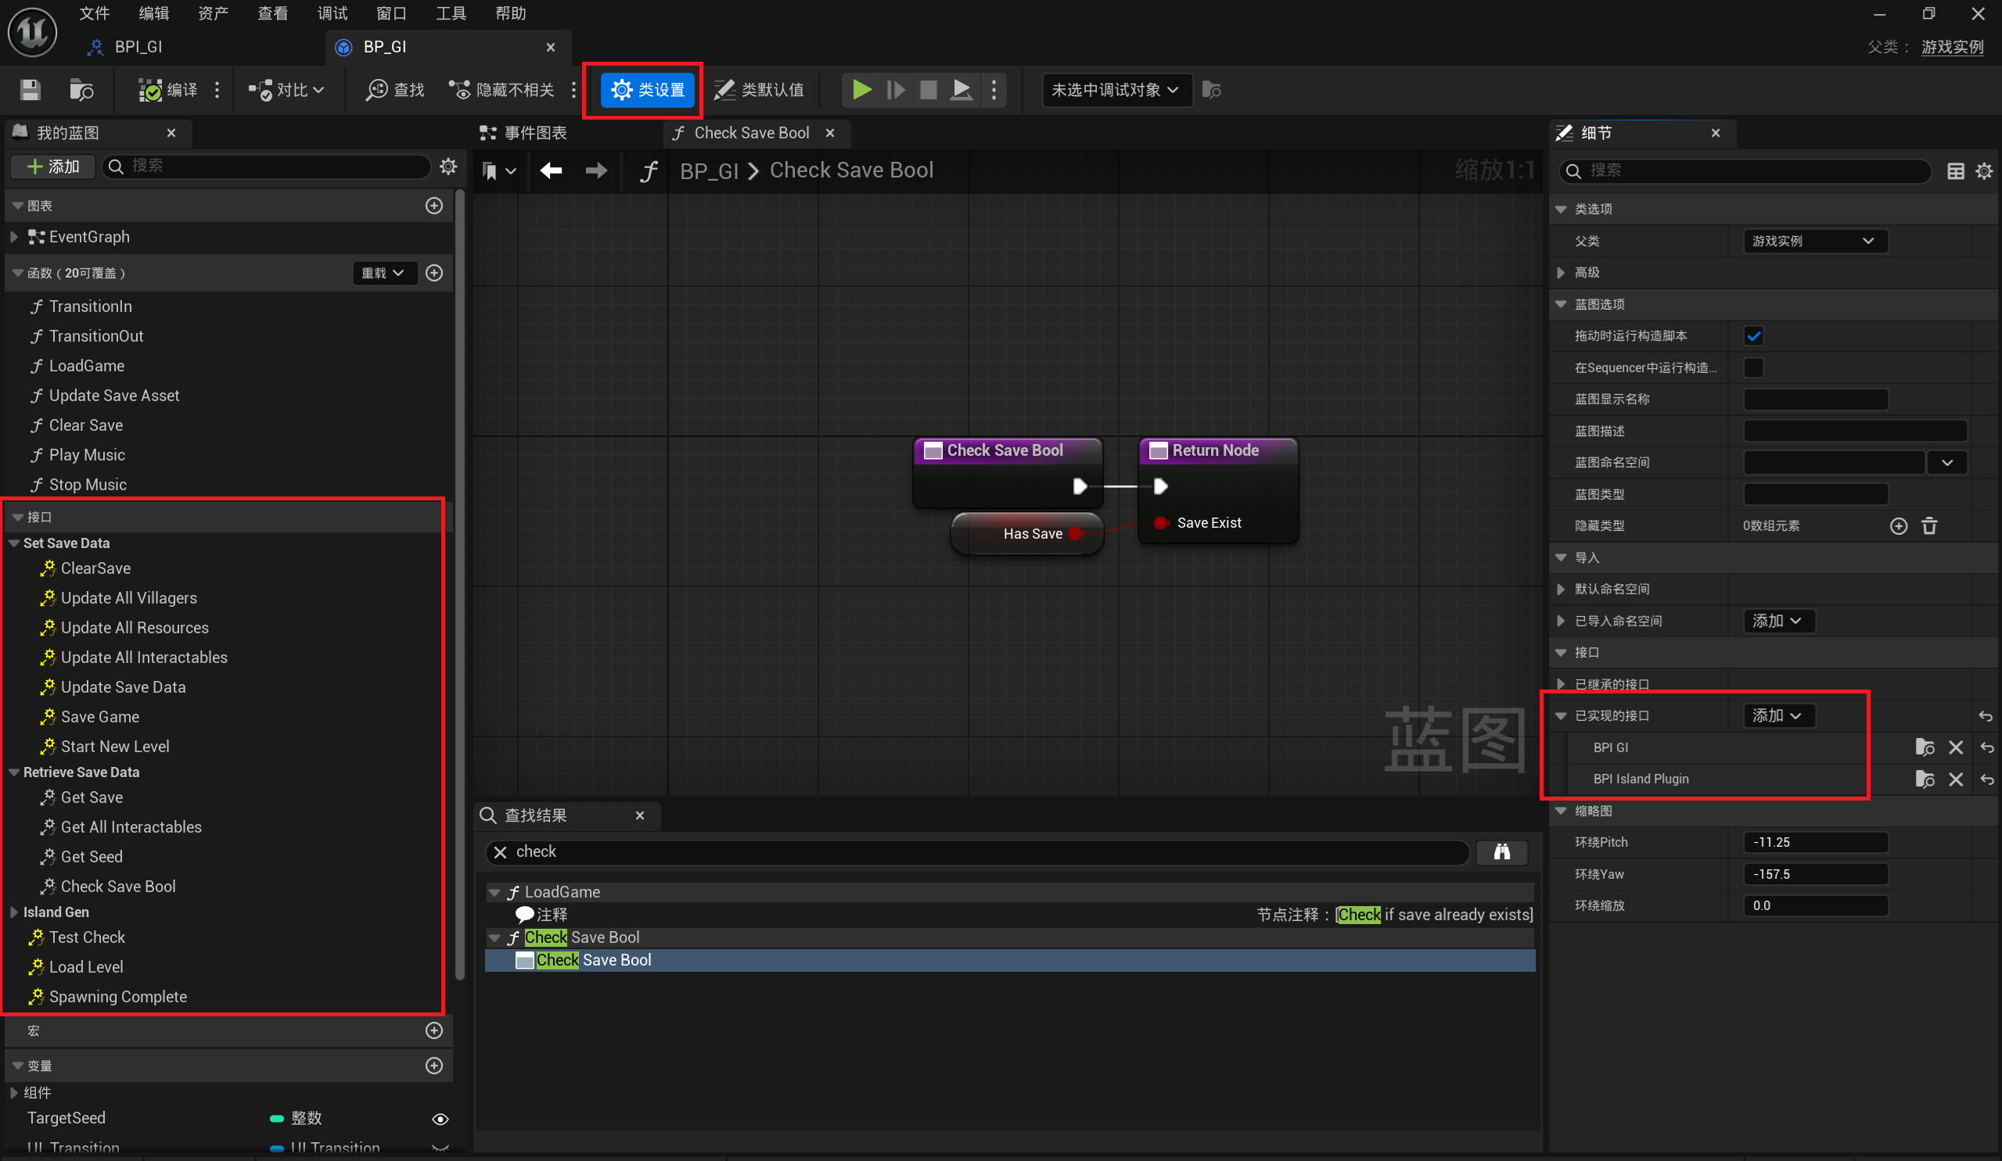Open My Blueprint settings gear icon

448,166
